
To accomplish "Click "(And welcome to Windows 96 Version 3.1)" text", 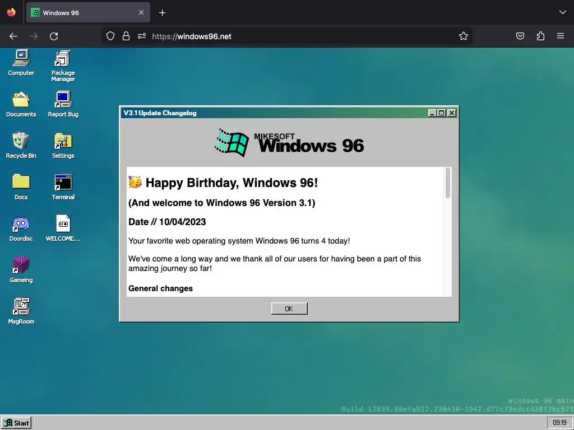I will point(222,203).
